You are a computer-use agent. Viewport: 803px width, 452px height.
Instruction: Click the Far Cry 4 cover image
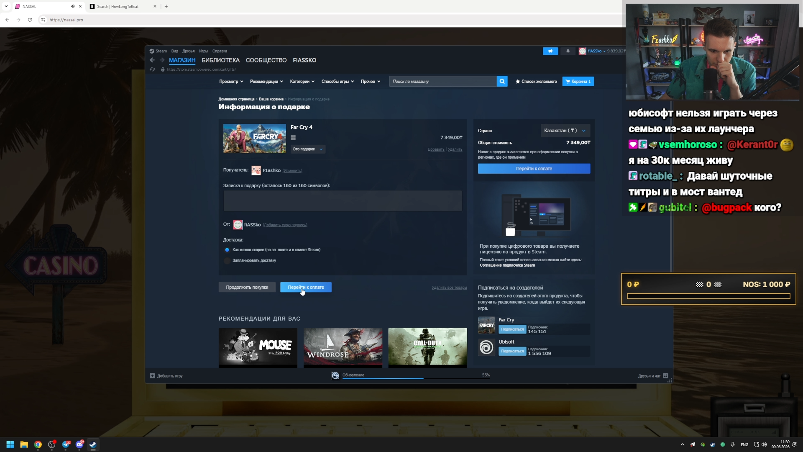(x=254, y=139)
